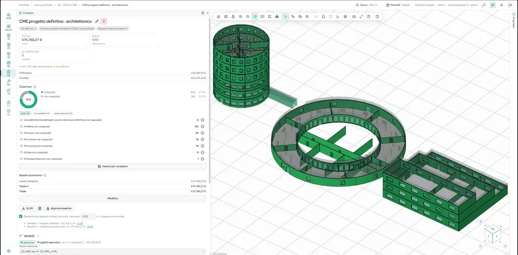Screen dimensions: 518x255
Task: Open the Cerca search box
Action: coord(366,5)
